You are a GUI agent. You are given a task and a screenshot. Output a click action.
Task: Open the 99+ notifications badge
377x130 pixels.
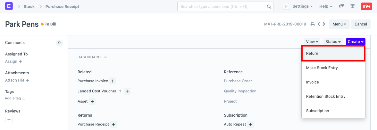click(366, 6)
